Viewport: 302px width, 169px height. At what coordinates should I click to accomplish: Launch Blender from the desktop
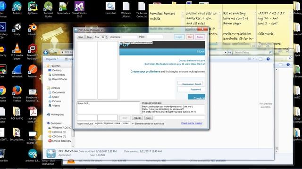click(33, 29)
